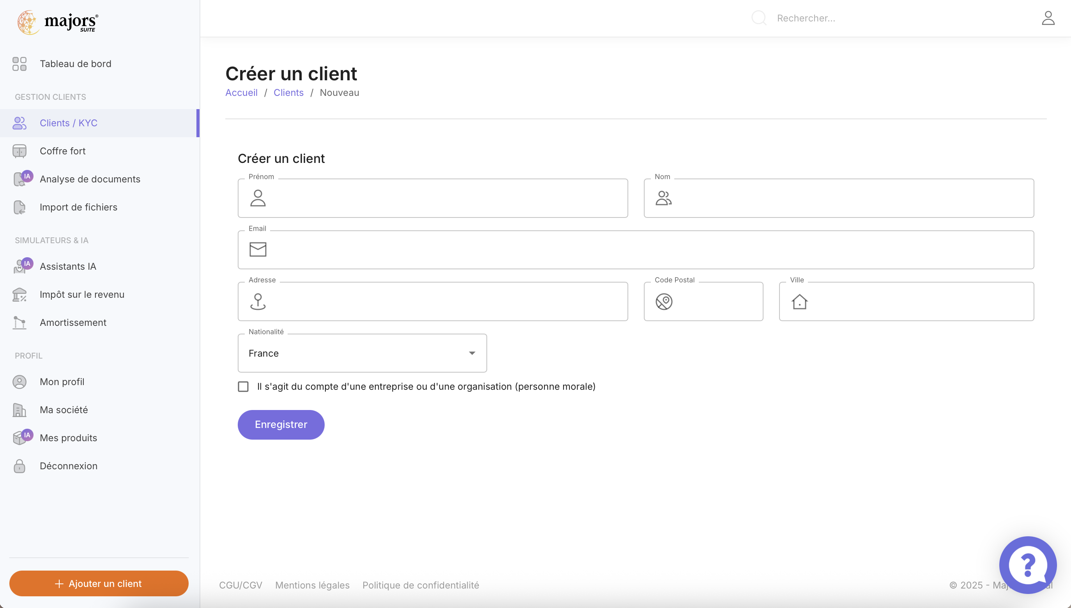Click into the Email input field
Image resolution: width=1071 pixels, height=608 pixels.
pyautogui.click(x=643, y=250)
